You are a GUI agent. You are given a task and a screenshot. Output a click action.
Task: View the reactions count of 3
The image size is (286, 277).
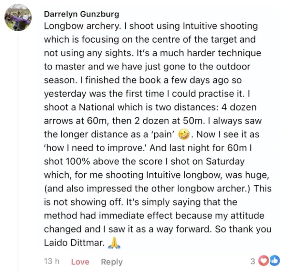click(x=253, y=261)
